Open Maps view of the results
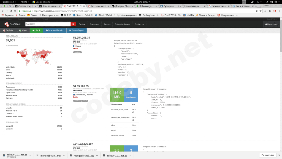Image resolution: width=282 pixels, height=159 pixels. (x=23, y=30)
